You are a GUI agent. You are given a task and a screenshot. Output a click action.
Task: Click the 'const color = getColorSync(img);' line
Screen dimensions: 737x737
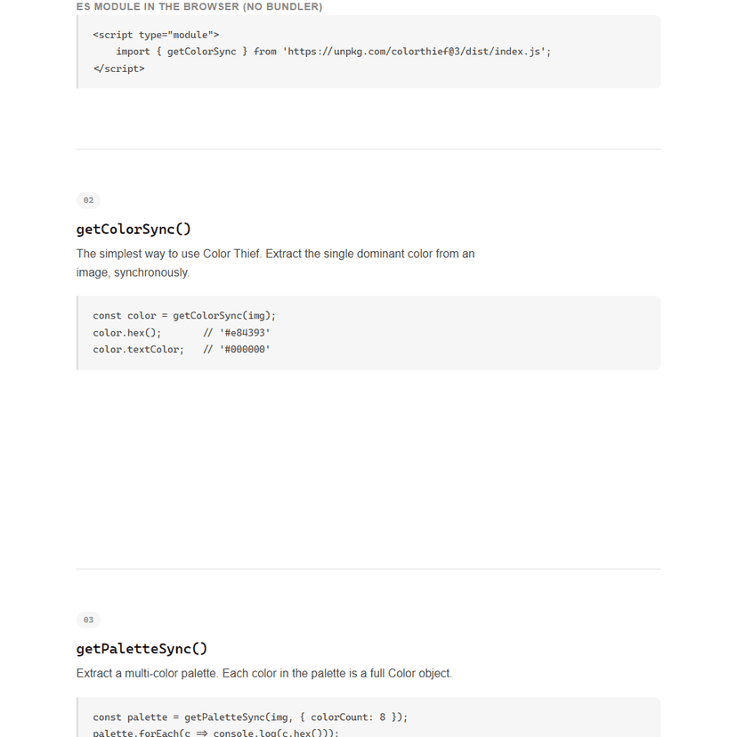tap(184, 315)
